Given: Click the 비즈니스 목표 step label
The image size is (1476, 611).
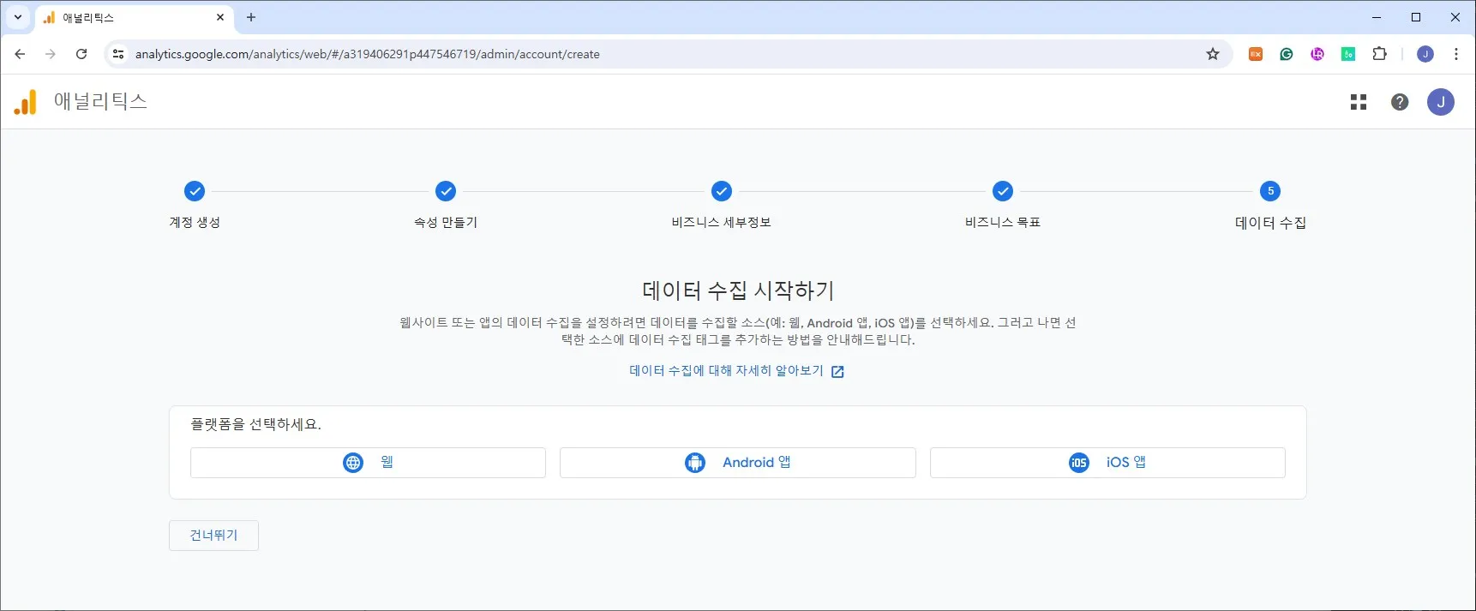Looking at the screenshot, I should click(x=1003, y=222).
